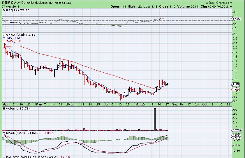Select the May marker on the date axis
The width and height of the screenshot is (245, 158).
coord(38,104)
